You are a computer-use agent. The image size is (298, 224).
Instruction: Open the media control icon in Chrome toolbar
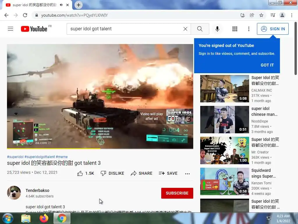pos(273,15)
